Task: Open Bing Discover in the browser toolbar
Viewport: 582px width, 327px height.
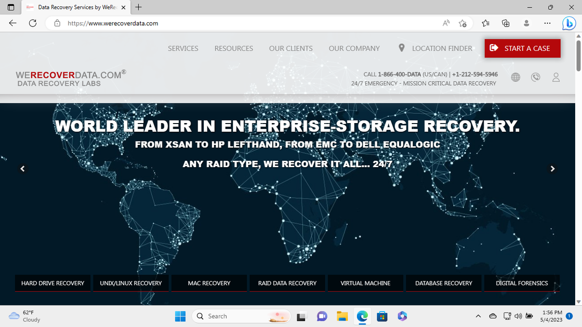Action: coord(568,23)
